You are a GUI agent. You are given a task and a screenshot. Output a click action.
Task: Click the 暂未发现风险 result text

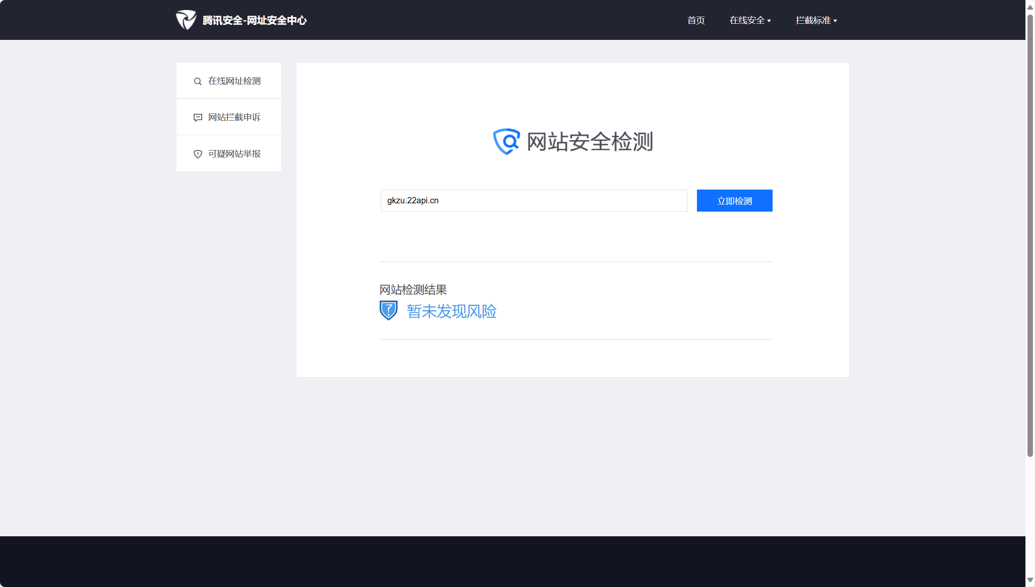[451, 311]
